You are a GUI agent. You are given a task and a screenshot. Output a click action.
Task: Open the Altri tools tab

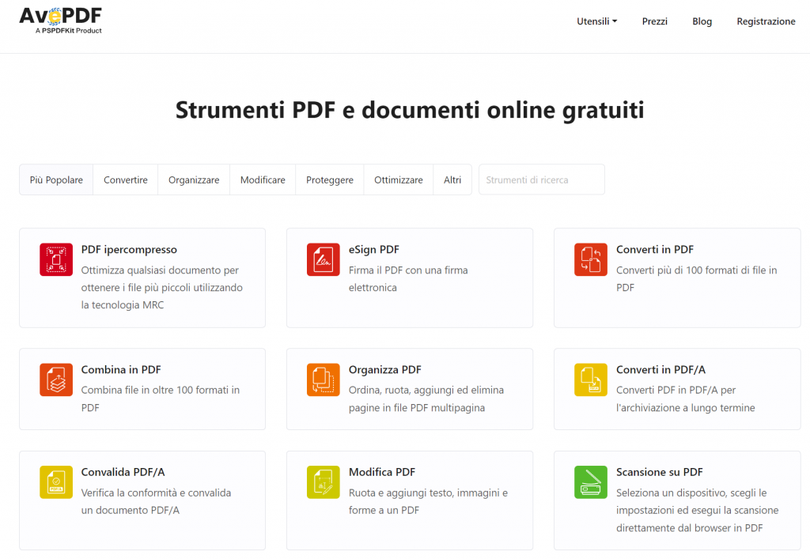click(452, 179)
